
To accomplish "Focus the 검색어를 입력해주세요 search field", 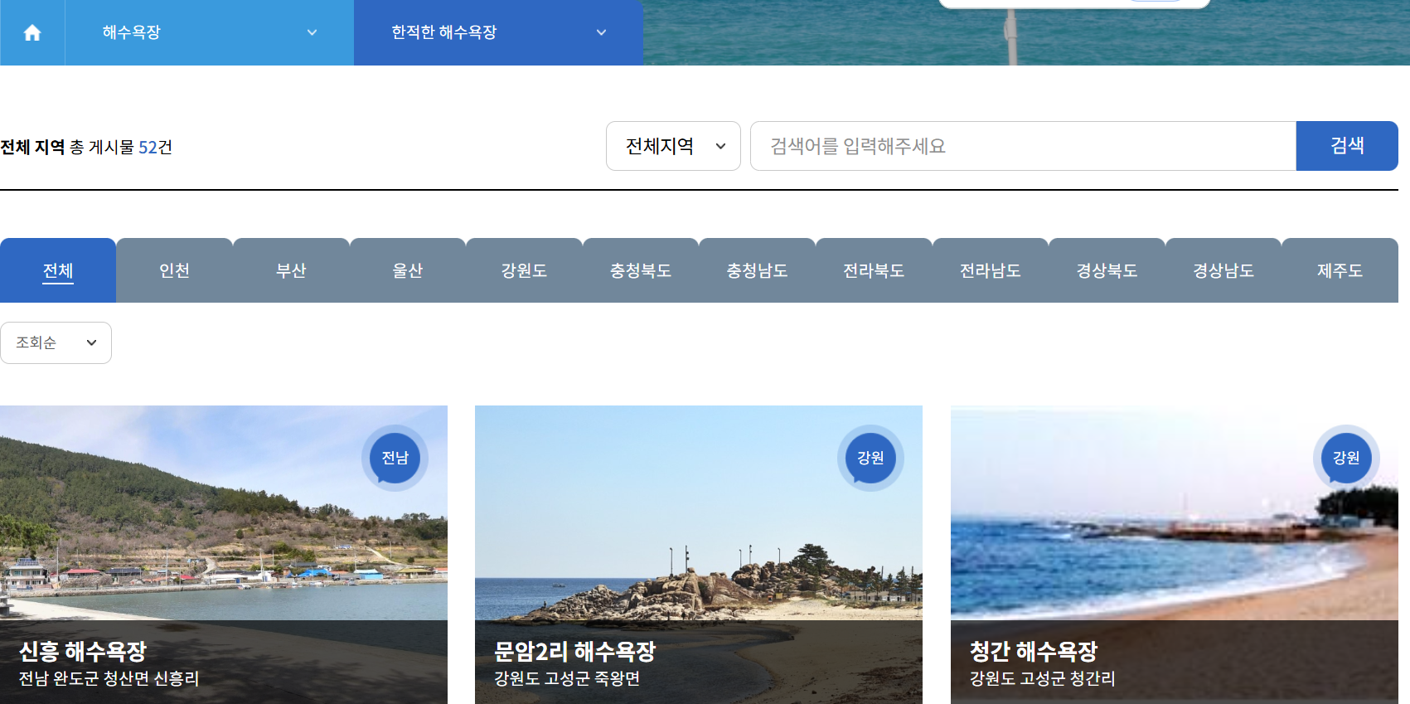I will [1023, 146].
